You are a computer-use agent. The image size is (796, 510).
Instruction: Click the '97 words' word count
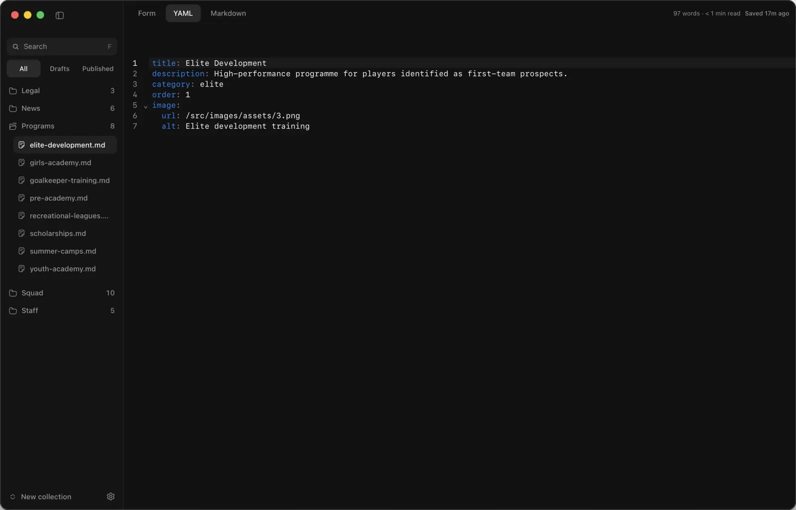coord(687,13)
